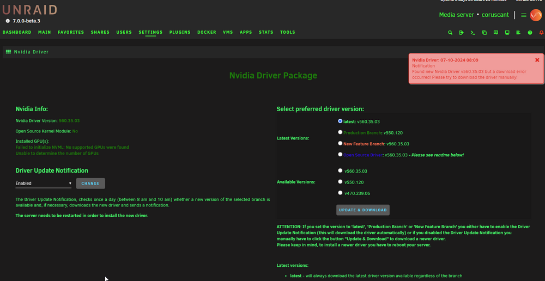
Task: Click the server name 'coruscant'
Action: coord(495,15)
